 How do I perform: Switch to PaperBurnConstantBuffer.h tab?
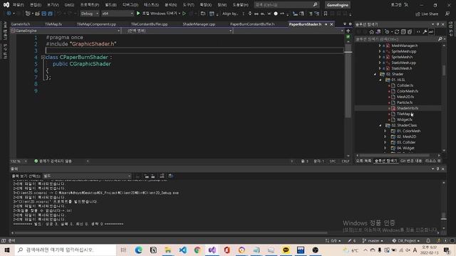click(x=252, y=24)
